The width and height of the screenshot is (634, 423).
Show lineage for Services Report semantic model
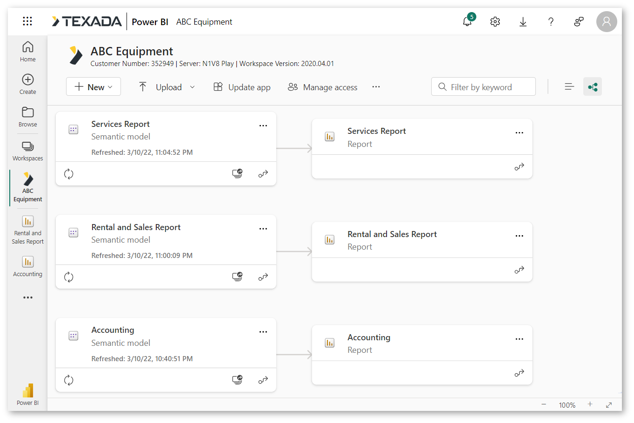click(x=263, y=174)
